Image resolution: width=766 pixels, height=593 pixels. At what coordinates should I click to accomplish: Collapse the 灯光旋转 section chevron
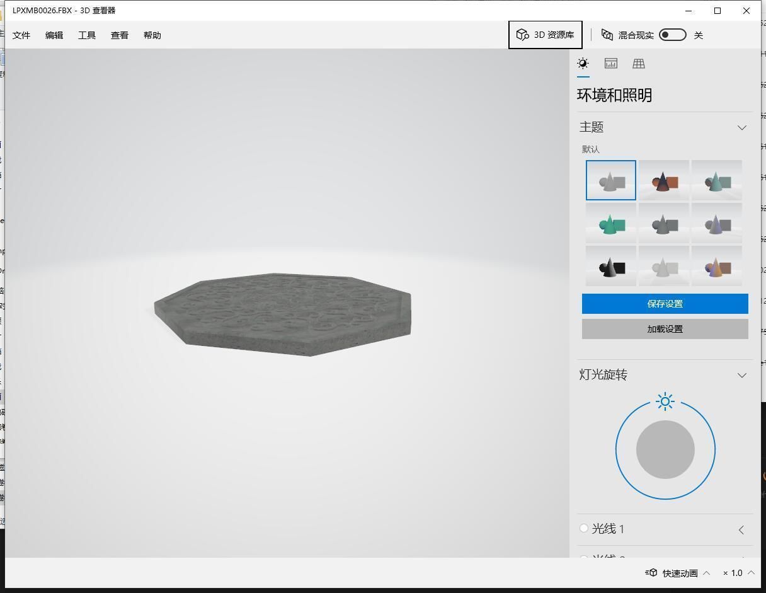coord(741,375)
